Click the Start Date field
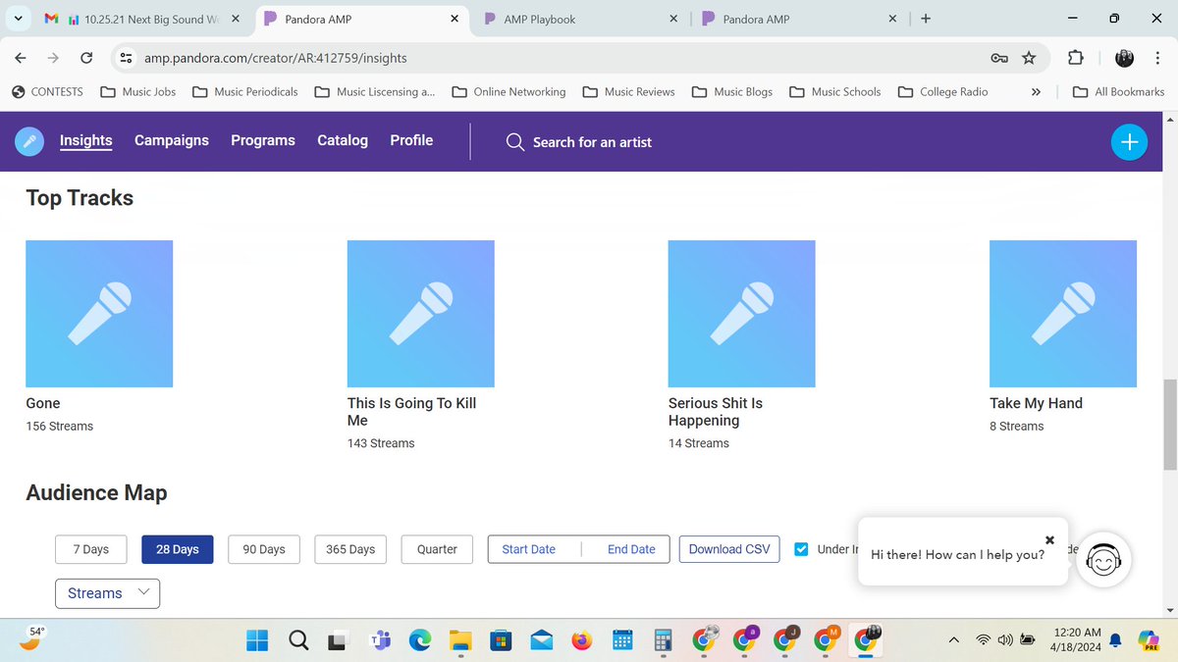Viewport: 1178px width, 662px height. [529, 549]
